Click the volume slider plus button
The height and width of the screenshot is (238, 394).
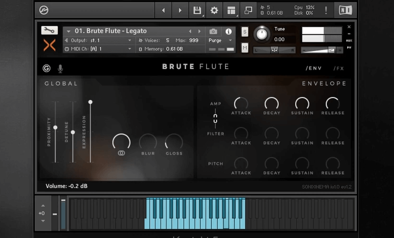[340, 50]
